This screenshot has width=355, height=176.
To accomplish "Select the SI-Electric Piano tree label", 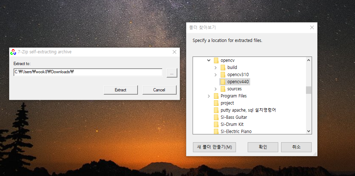I will click(x=236, y=131).
